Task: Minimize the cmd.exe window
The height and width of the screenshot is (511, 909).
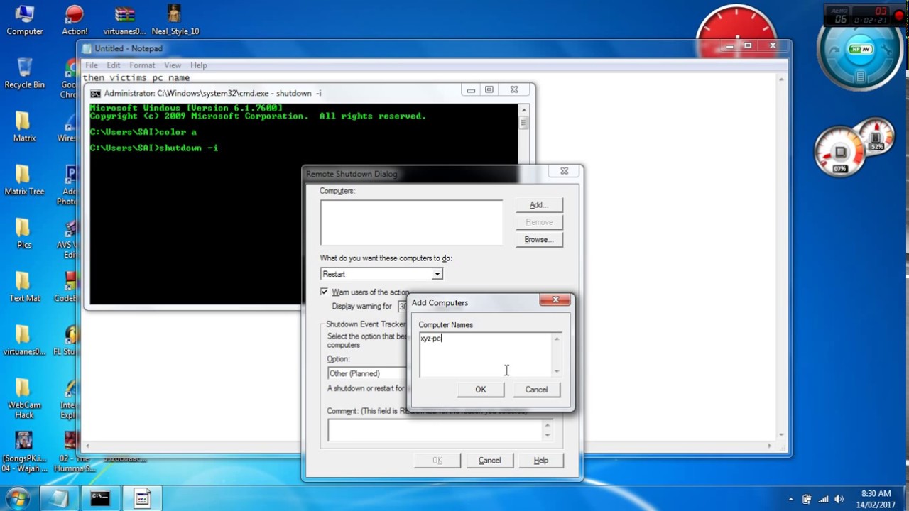Action: pyautogui.click(x=471, y=90)
